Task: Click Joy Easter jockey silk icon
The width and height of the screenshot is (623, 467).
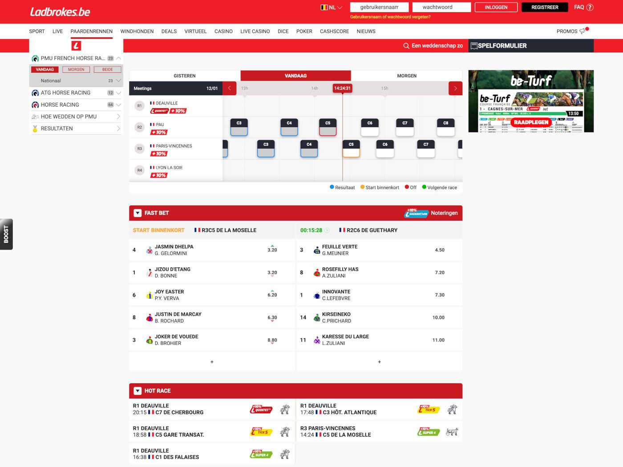Action: click(x=150, y=295)
